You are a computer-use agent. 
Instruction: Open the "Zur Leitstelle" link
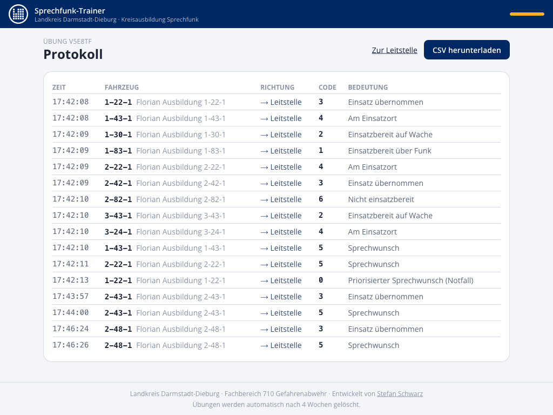tap(394, 50)
